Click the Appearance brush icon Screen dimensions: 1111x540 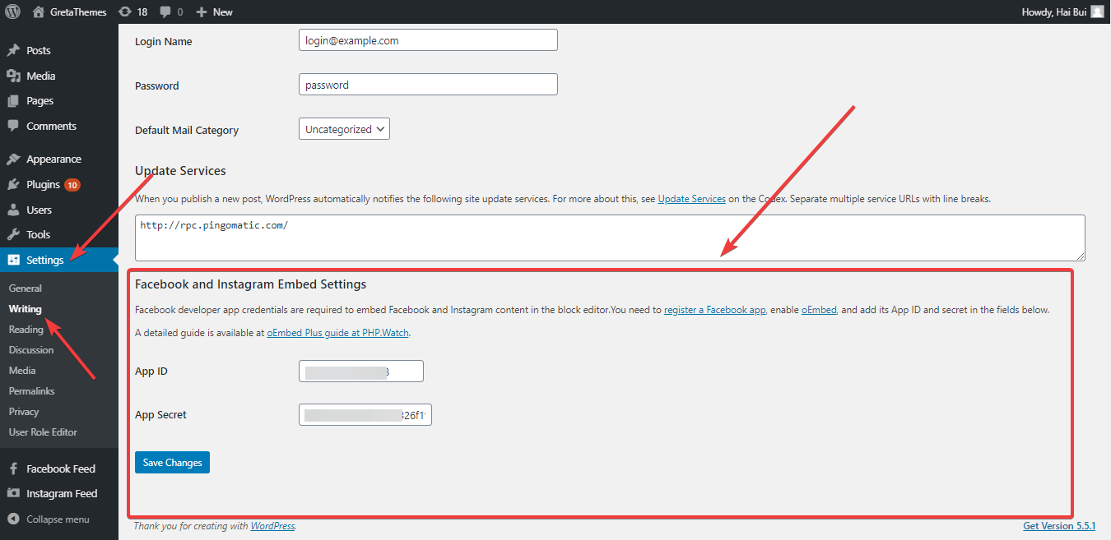coord(13,159)
